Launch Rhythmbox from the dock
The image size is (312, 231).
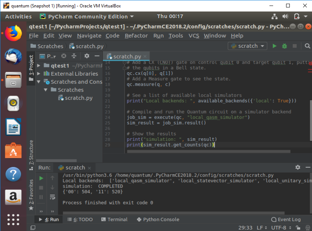(x=13, y=103)
